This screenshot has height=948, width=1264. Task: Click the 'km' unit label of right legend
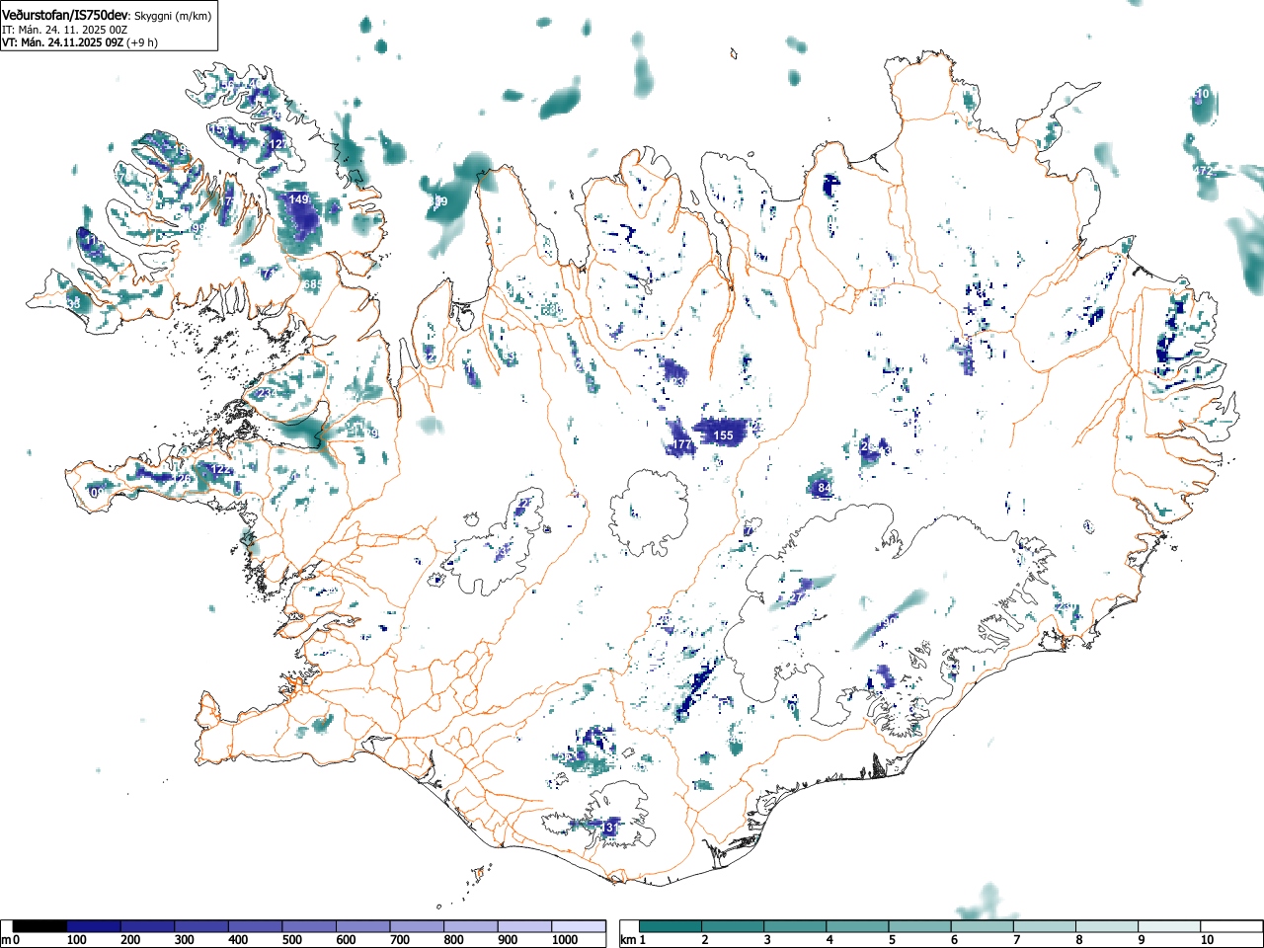628,940
